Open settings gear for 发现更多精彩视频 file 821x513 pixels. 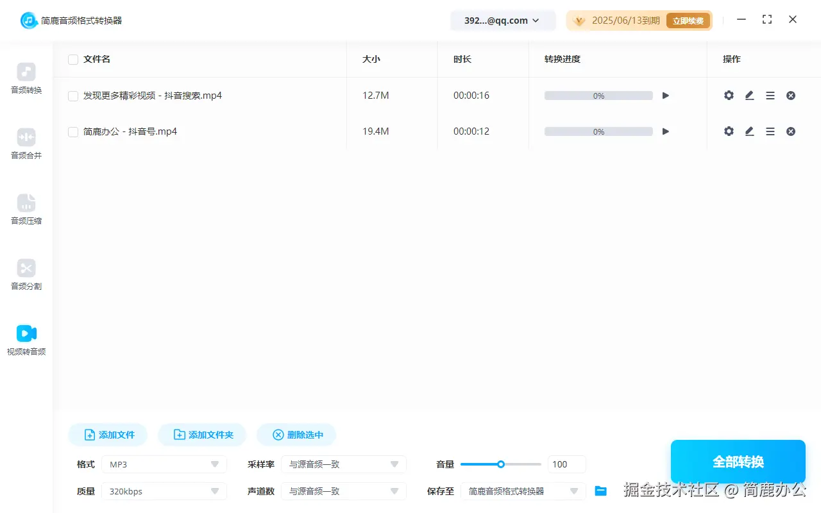click(729, 96)
